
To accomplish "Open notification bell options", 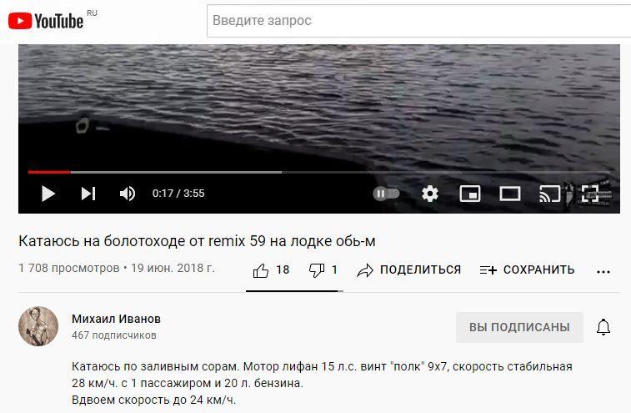I will click(603, 327).
